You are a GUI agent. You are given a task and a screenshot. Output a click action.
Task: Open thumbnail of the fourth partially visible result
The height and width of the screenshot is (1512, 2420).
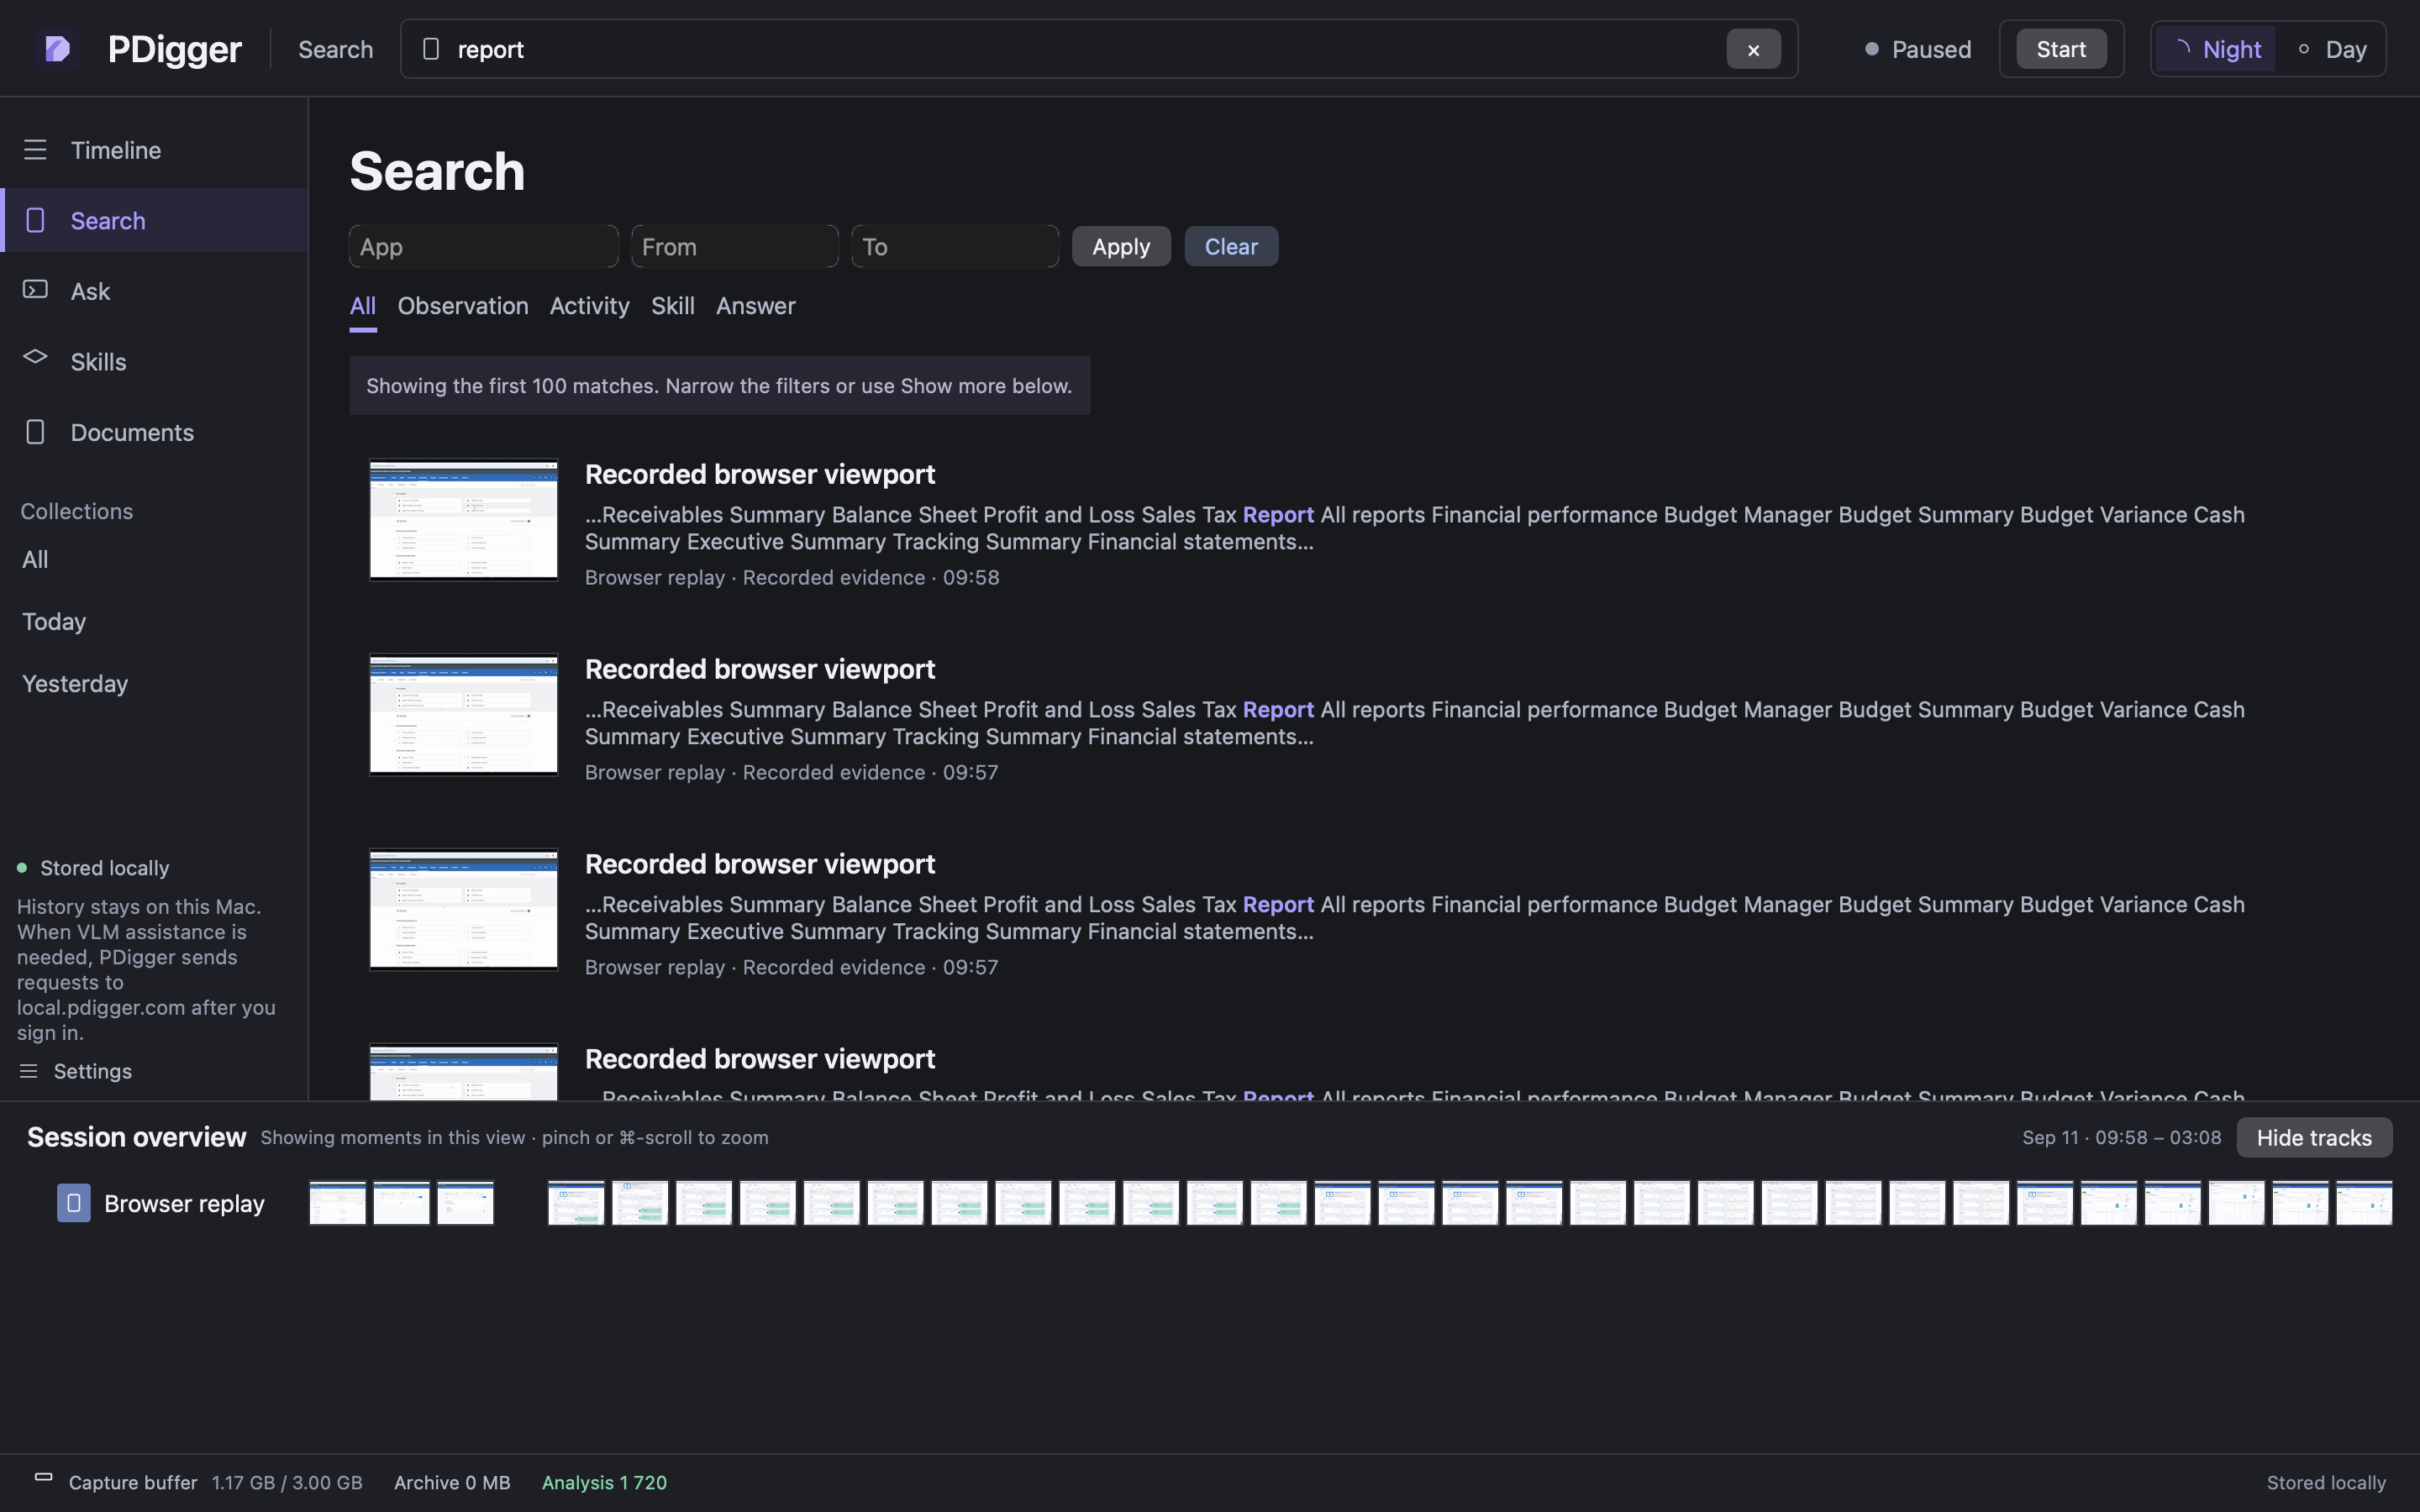pyautogui.click(x=463, y=1072)
